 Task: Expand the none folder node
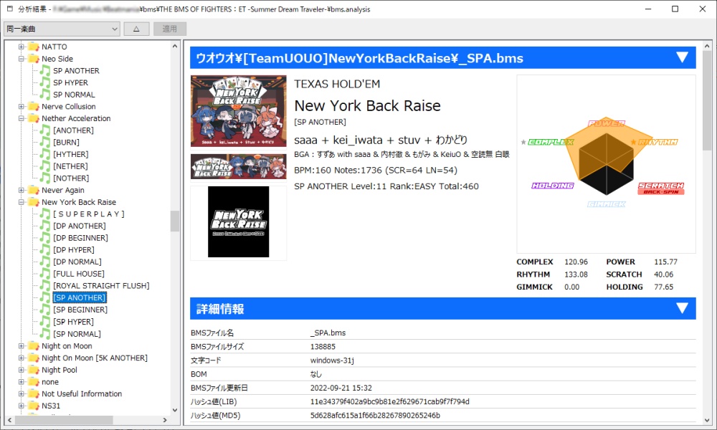click(x=21, y=381)
